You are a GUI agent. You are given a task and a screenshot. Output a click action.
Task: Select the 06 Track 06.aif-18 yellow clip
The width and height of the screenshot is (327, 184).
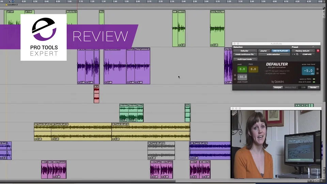(x=151, y=132)
